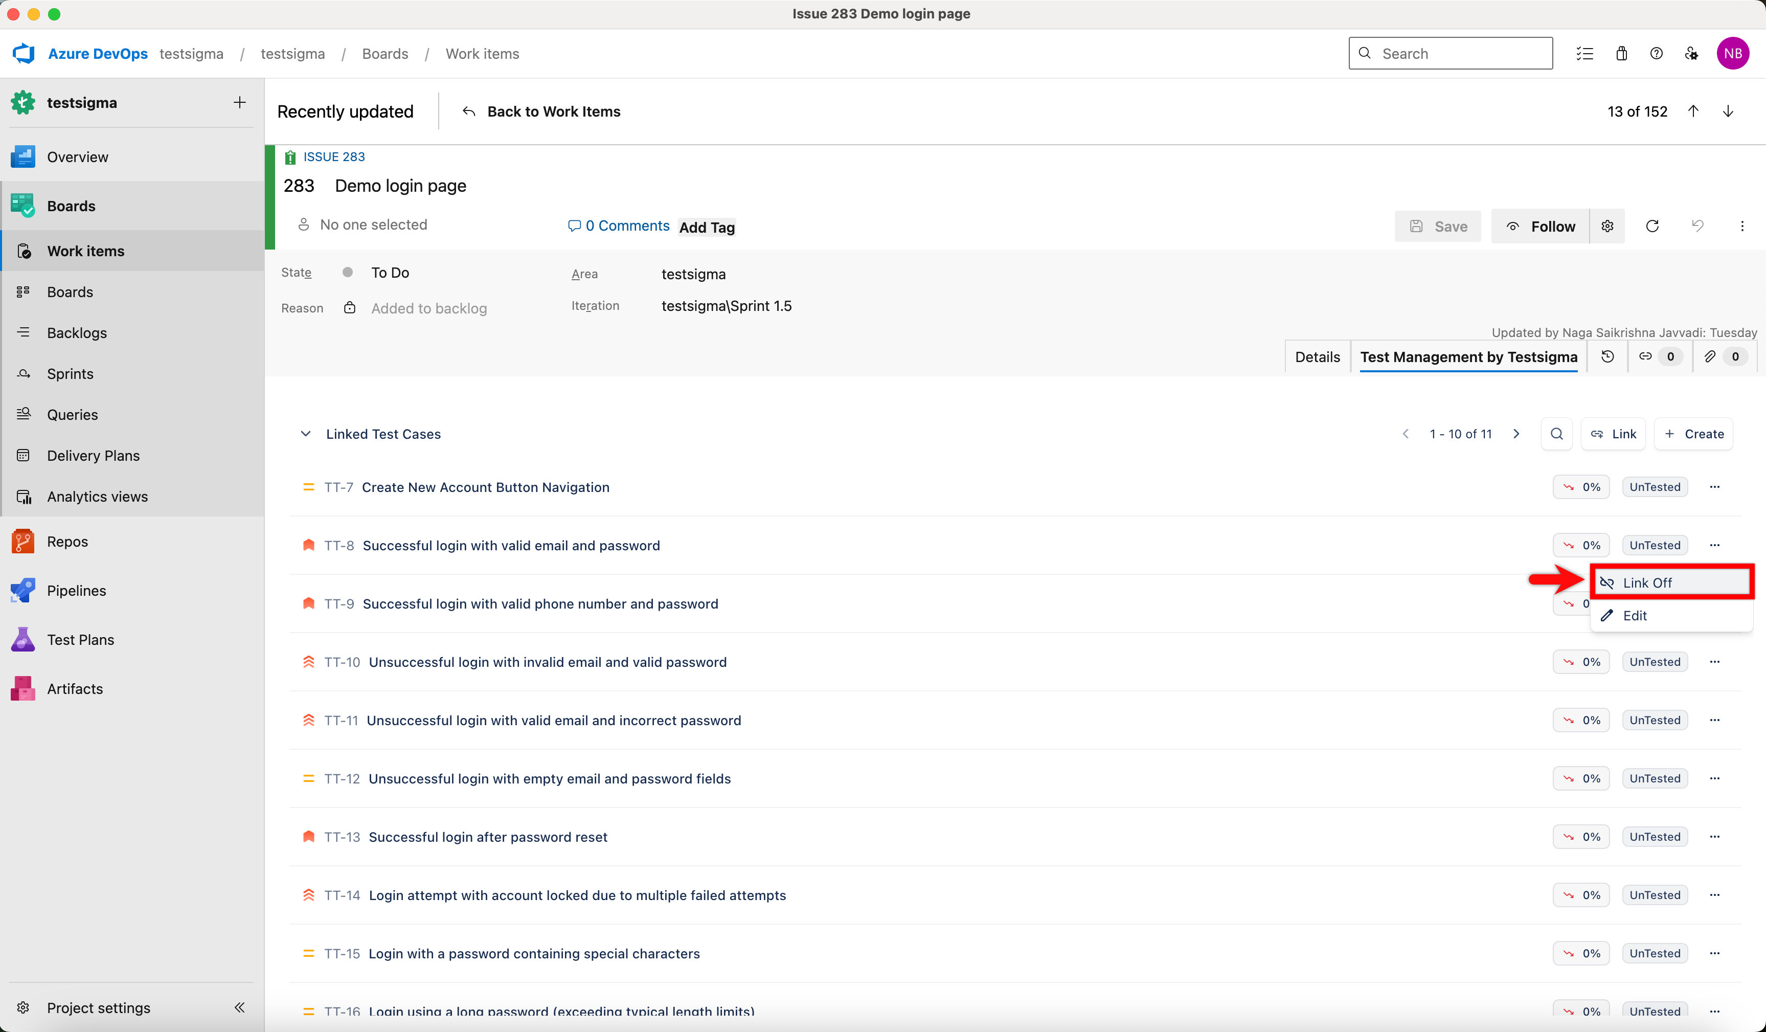Open the work item history tab icon
The width and height of the screenshot is (1766, 1032).
[1607, 356]
